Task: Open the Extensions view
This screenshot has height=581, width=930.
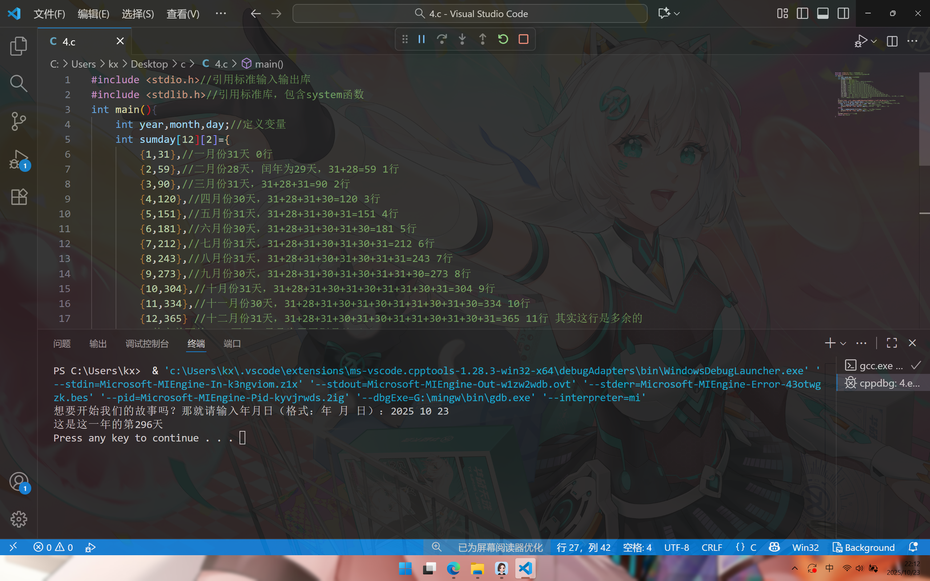Action: 19,197
